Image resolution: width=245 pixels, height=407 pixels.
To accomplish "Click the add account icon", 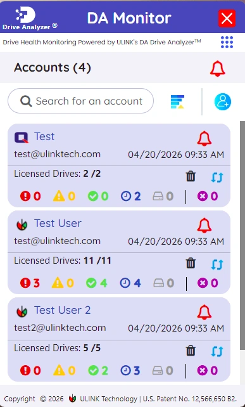I will coord(223,101).
